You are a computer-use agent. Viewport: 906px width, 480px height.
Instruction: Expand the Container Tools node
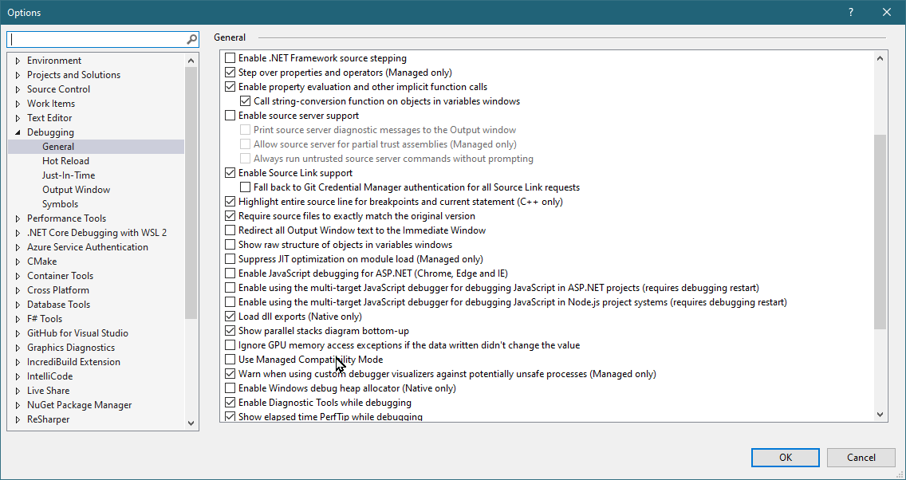coord(18,276)
